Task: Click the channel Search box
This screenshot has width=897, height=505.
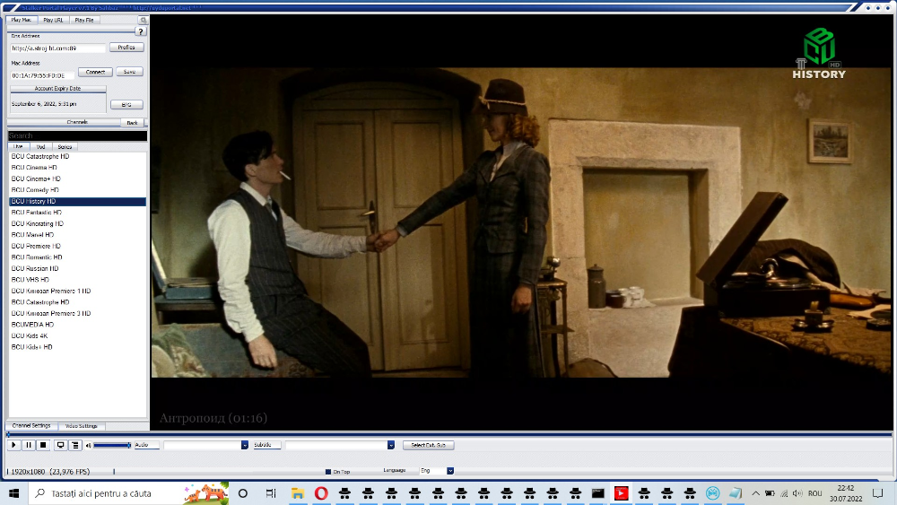Action: coord(77,135)
